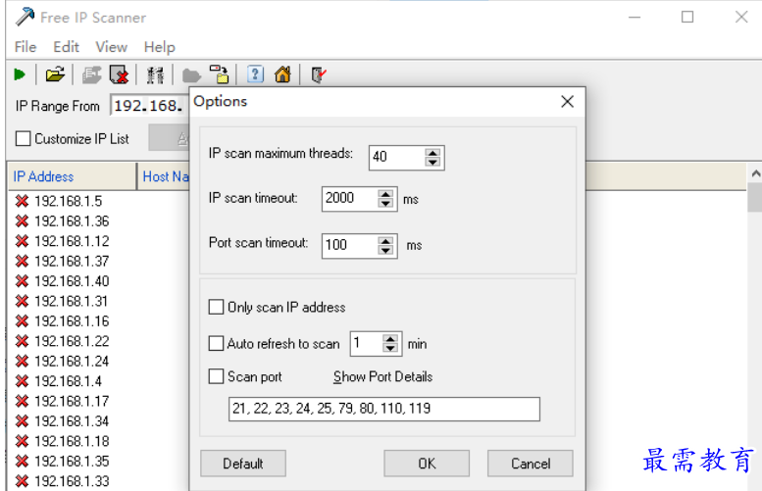Click the gray folder toolbar icon
762x491 pixels.
191,75
